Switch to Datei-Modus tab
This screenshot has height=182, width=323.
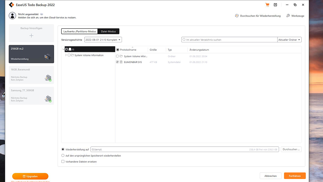click(108, 31)
